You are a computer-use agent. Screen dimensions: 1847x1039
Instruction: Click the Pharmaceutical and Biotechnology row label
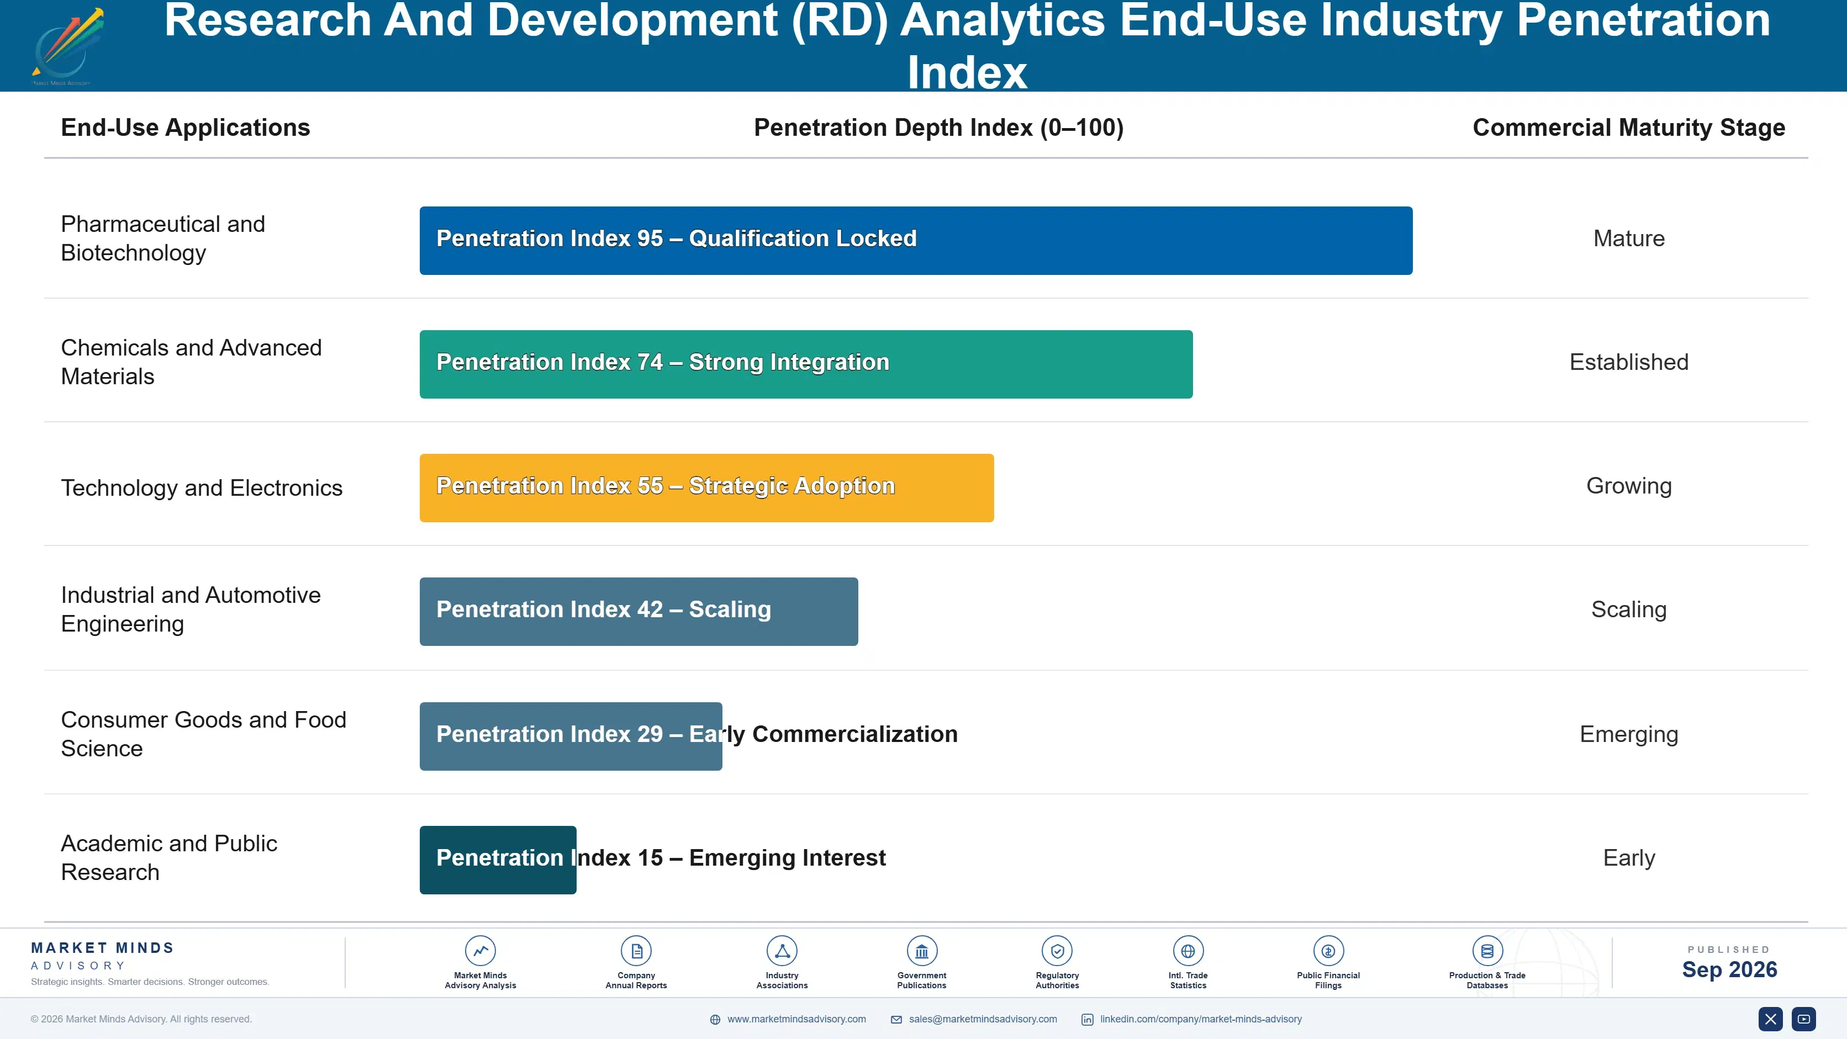coord(163,238)
